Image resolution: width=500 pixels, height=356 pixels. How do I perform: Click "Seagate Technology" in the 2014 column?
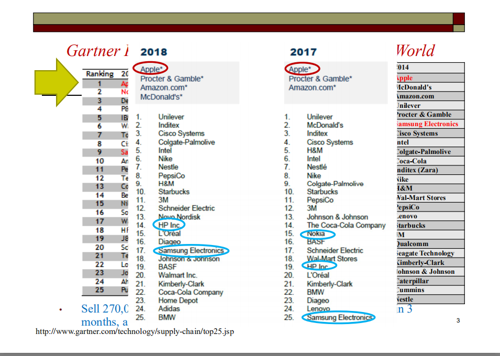tap(425, 253)
